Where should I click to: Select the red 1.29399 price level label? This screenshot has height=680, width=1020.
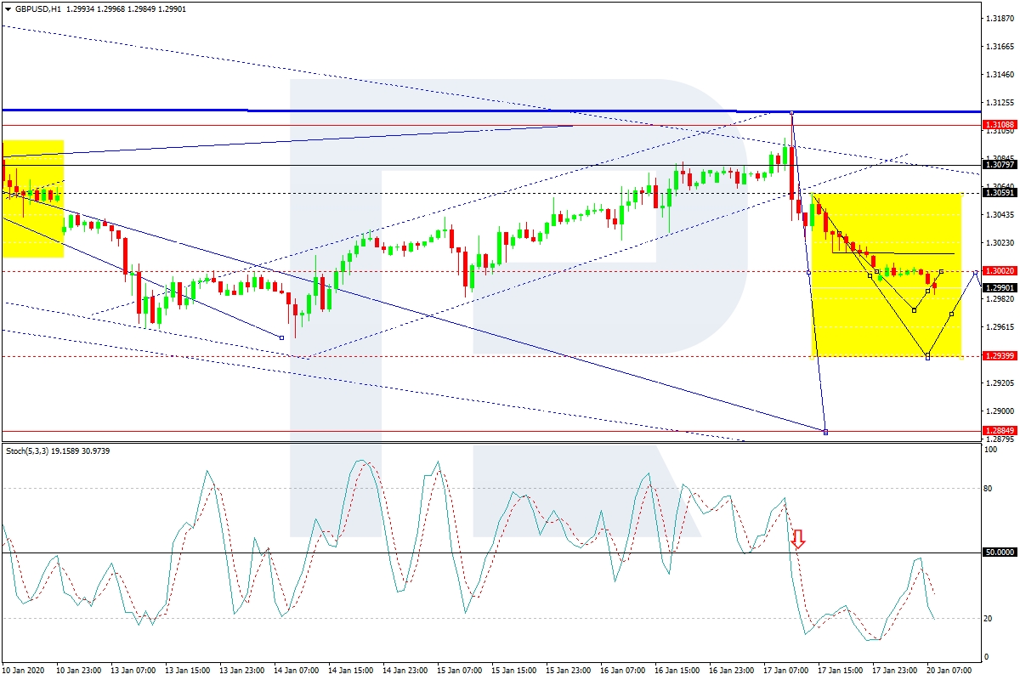[1000, 355]
